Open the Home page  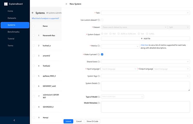pos(15,11)
